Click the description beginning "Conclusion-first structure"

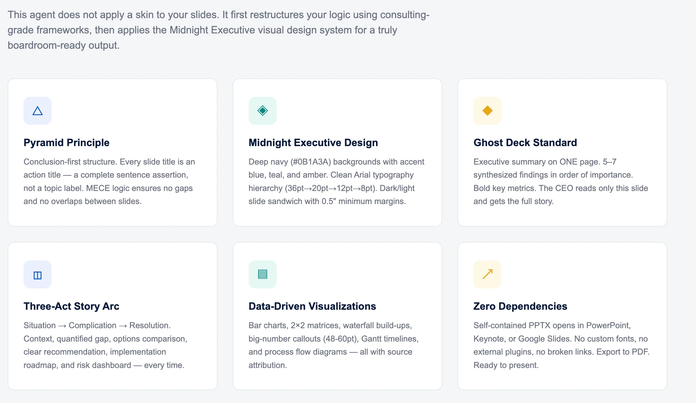(109, 181)
